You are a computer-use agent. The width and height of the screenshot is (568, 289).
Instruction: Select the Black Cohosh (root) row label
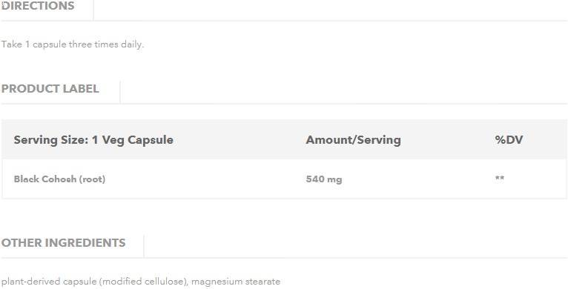59,179
